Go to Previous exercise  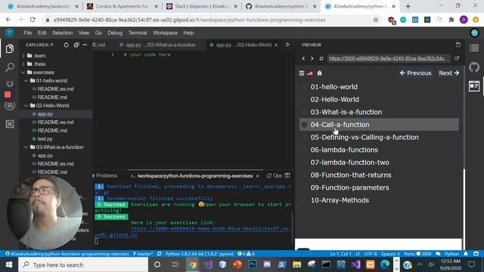415,73
